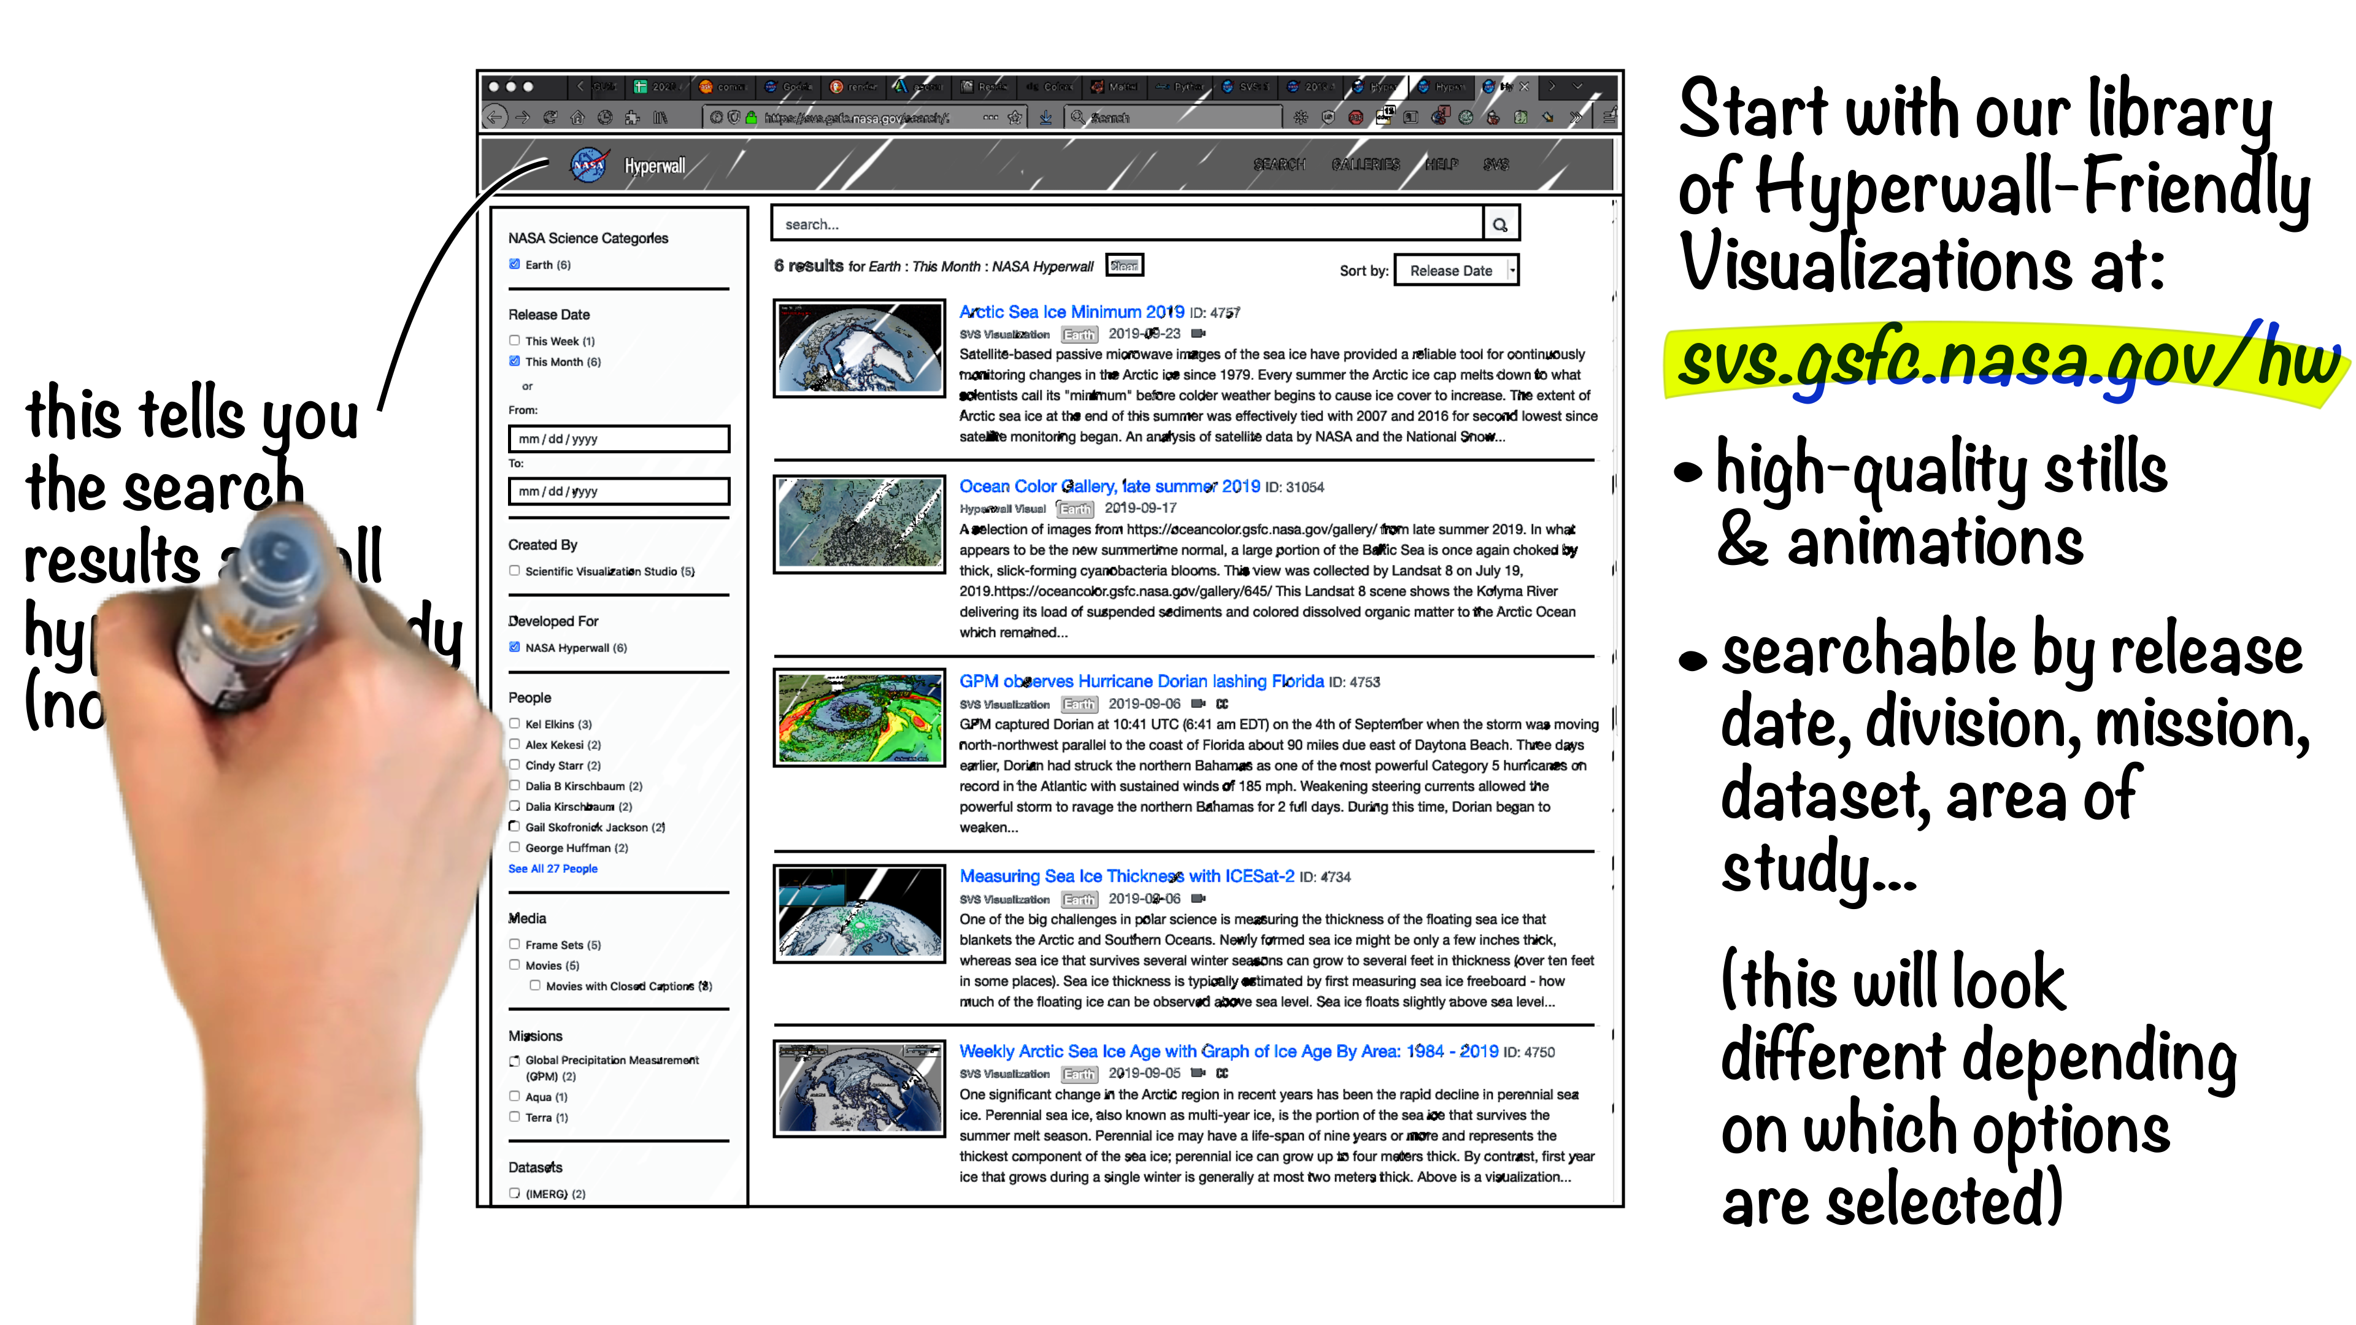Bookmark this page with the star icon
Image resolution: width=2356 pixels, height=1325 pixels.
[1014, 117]
